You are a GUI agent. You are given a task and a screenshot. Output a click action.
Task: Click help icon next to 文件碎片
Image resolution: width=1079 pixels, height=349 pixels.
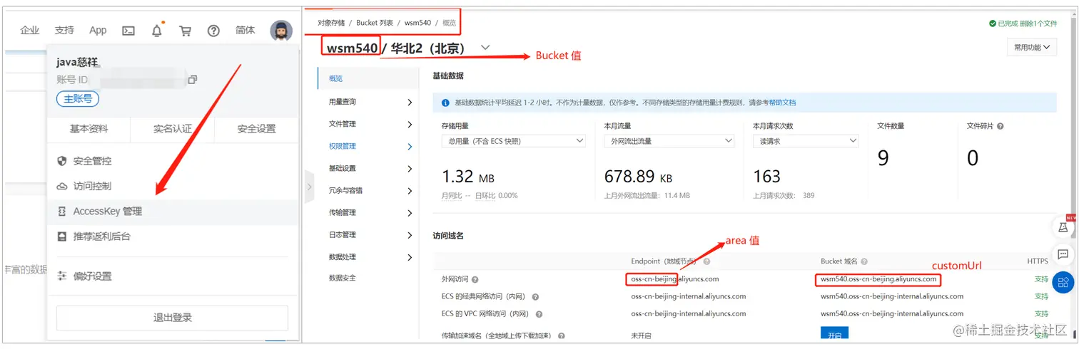pos(1001,126)
